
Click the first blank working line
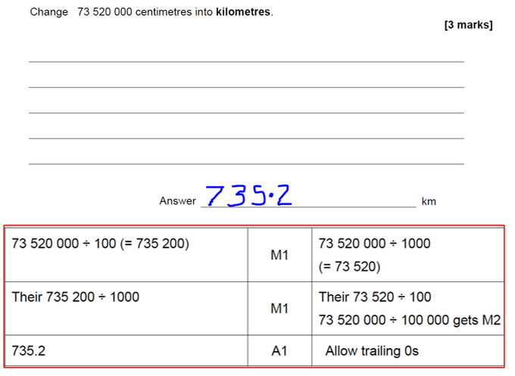(x=246, y=61)
